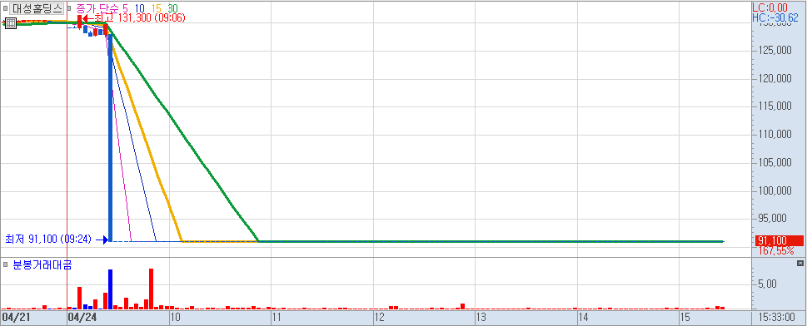807x326 pixels.
Task: Click the 10 o'clock label on time axis
Action: pos(175,317)
